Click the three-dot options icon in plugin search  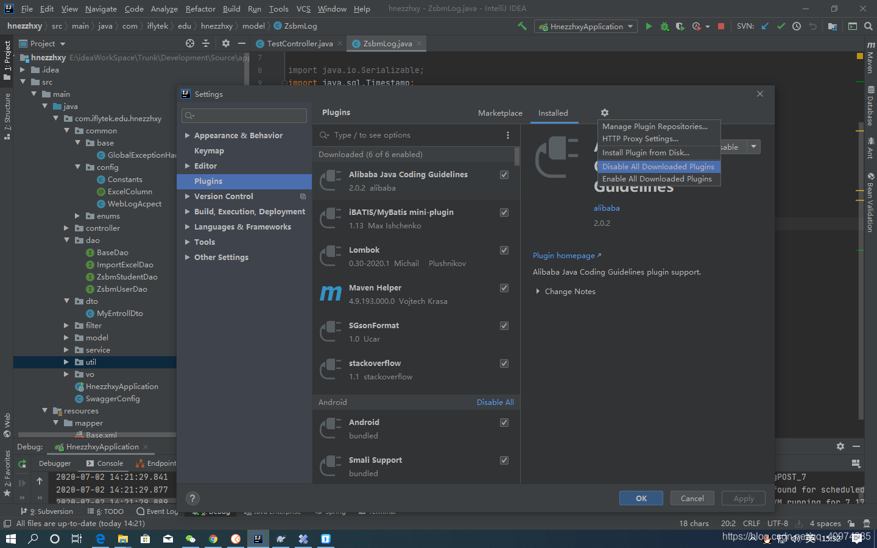click(508, 135)
